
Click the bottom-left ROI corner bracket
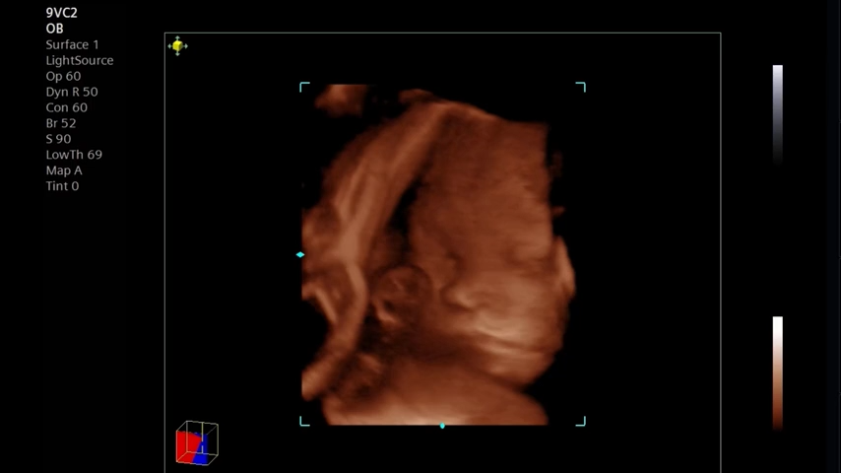click(304, 422)
